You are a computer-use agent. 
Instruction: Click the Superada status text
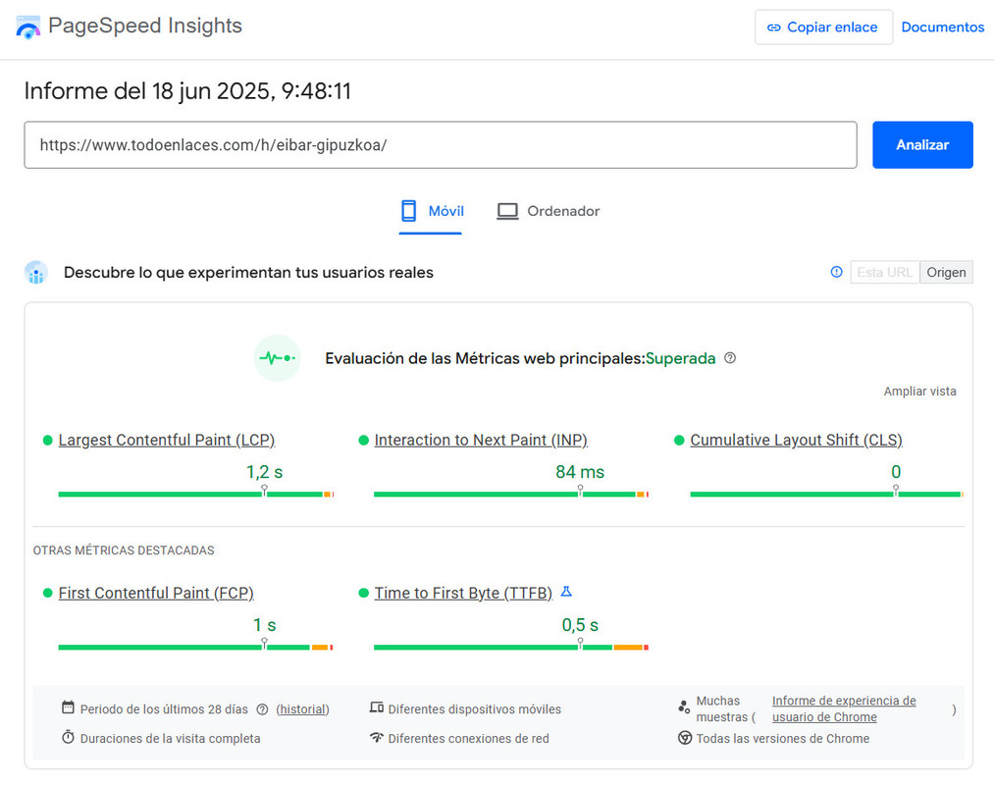pyautogui.click(x=680, y=358)
